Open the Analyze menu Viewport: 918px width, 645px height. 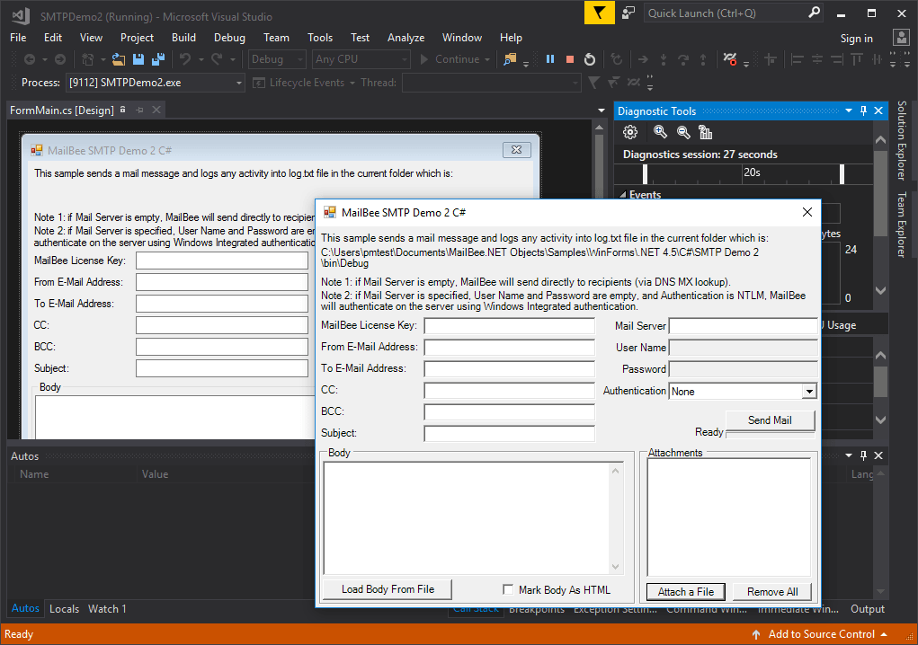tap(406, 38)
